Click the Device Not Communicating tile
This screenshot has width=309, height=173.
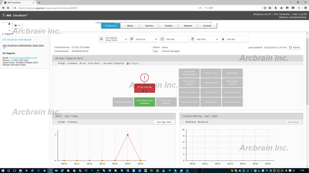click(x=189, y=73)
